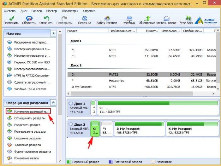Screen dimensions: 221x166
Task: Click the Логический раздел legend swatch
Action: click(x=111, y=162)
